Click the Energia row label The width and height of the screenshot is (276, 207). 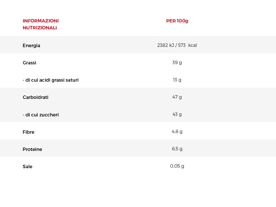[x=31, y=46]
